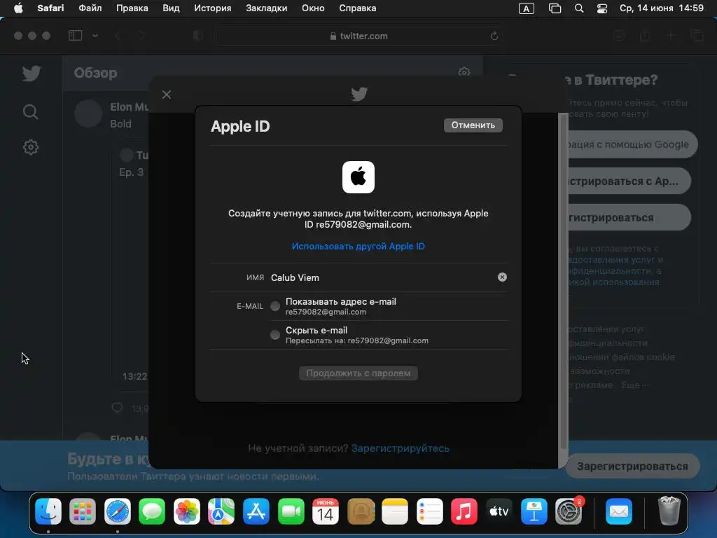Click the Twitter home bird icon in the sidebar
The width and height of the screenshot is (717, 538).
pos(31,73)
